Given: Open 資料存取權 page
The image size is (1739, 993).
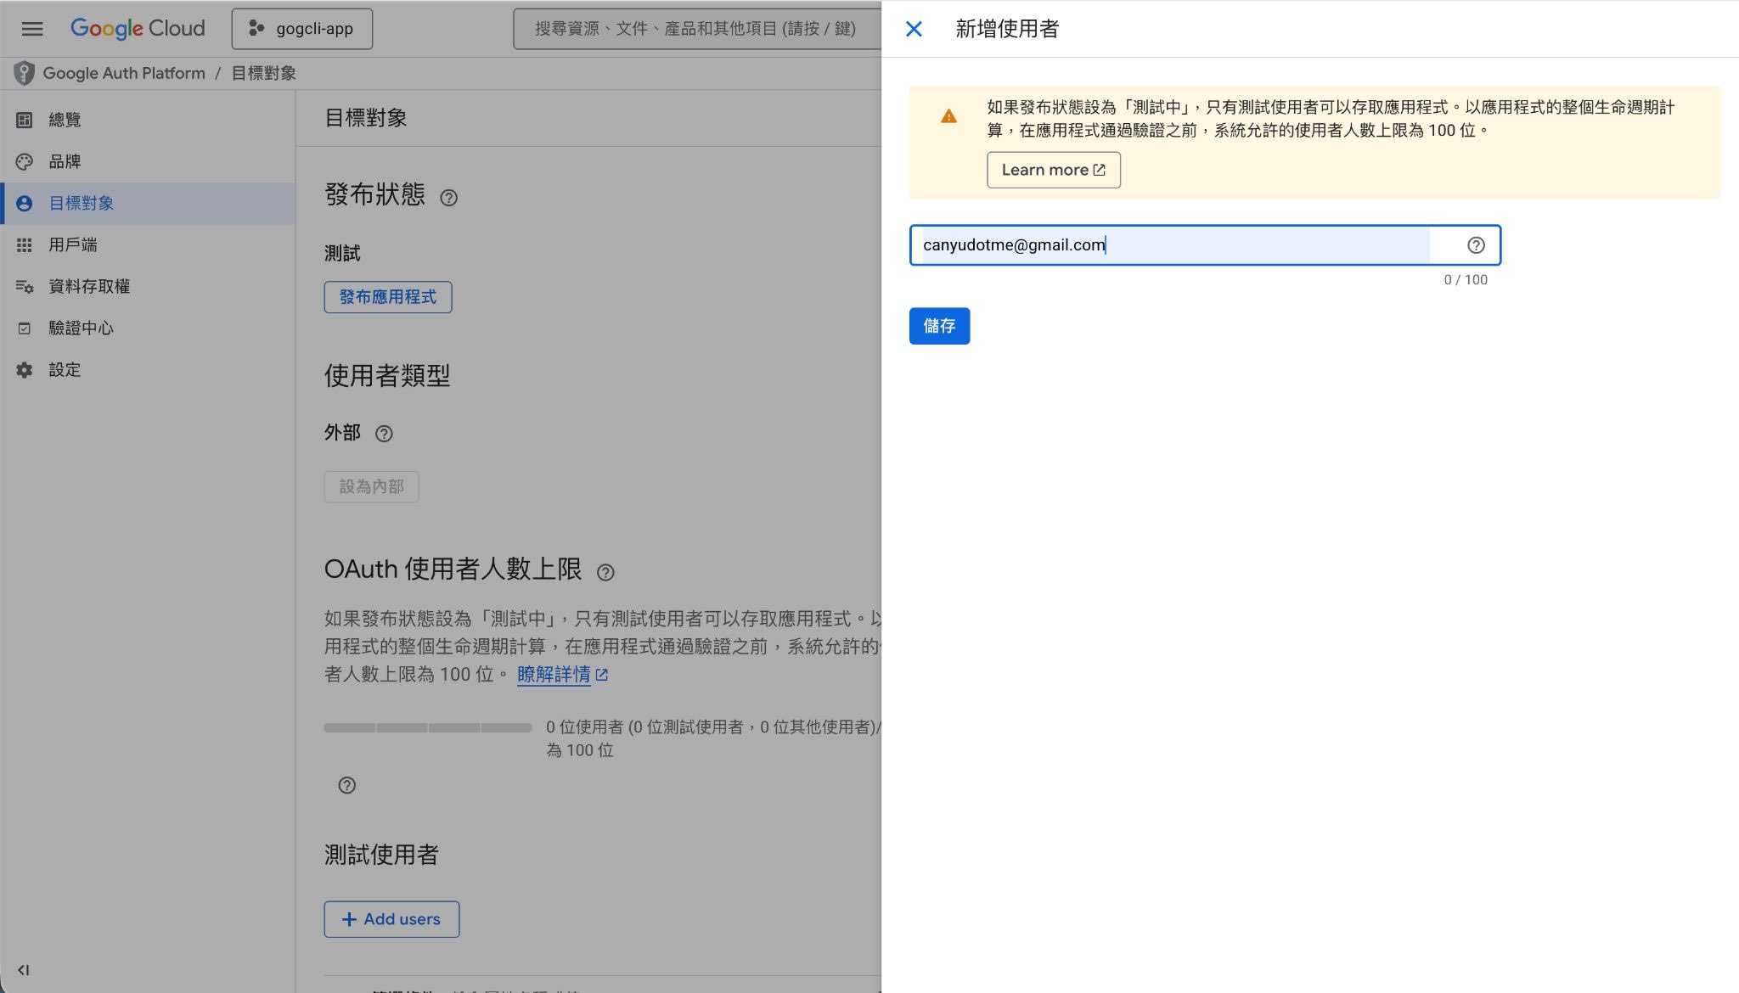Looking at the screenshot, I should point(88,286).
